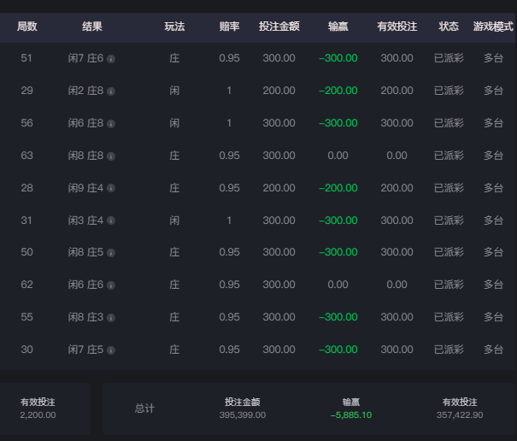Click the 总计 label

[144, 409]
